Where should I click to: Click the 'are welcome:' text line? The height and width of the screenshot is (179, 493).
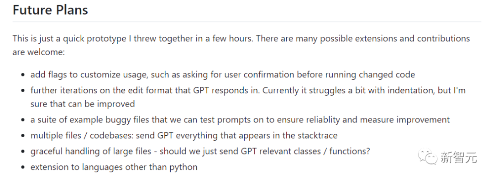coord(39,52)
